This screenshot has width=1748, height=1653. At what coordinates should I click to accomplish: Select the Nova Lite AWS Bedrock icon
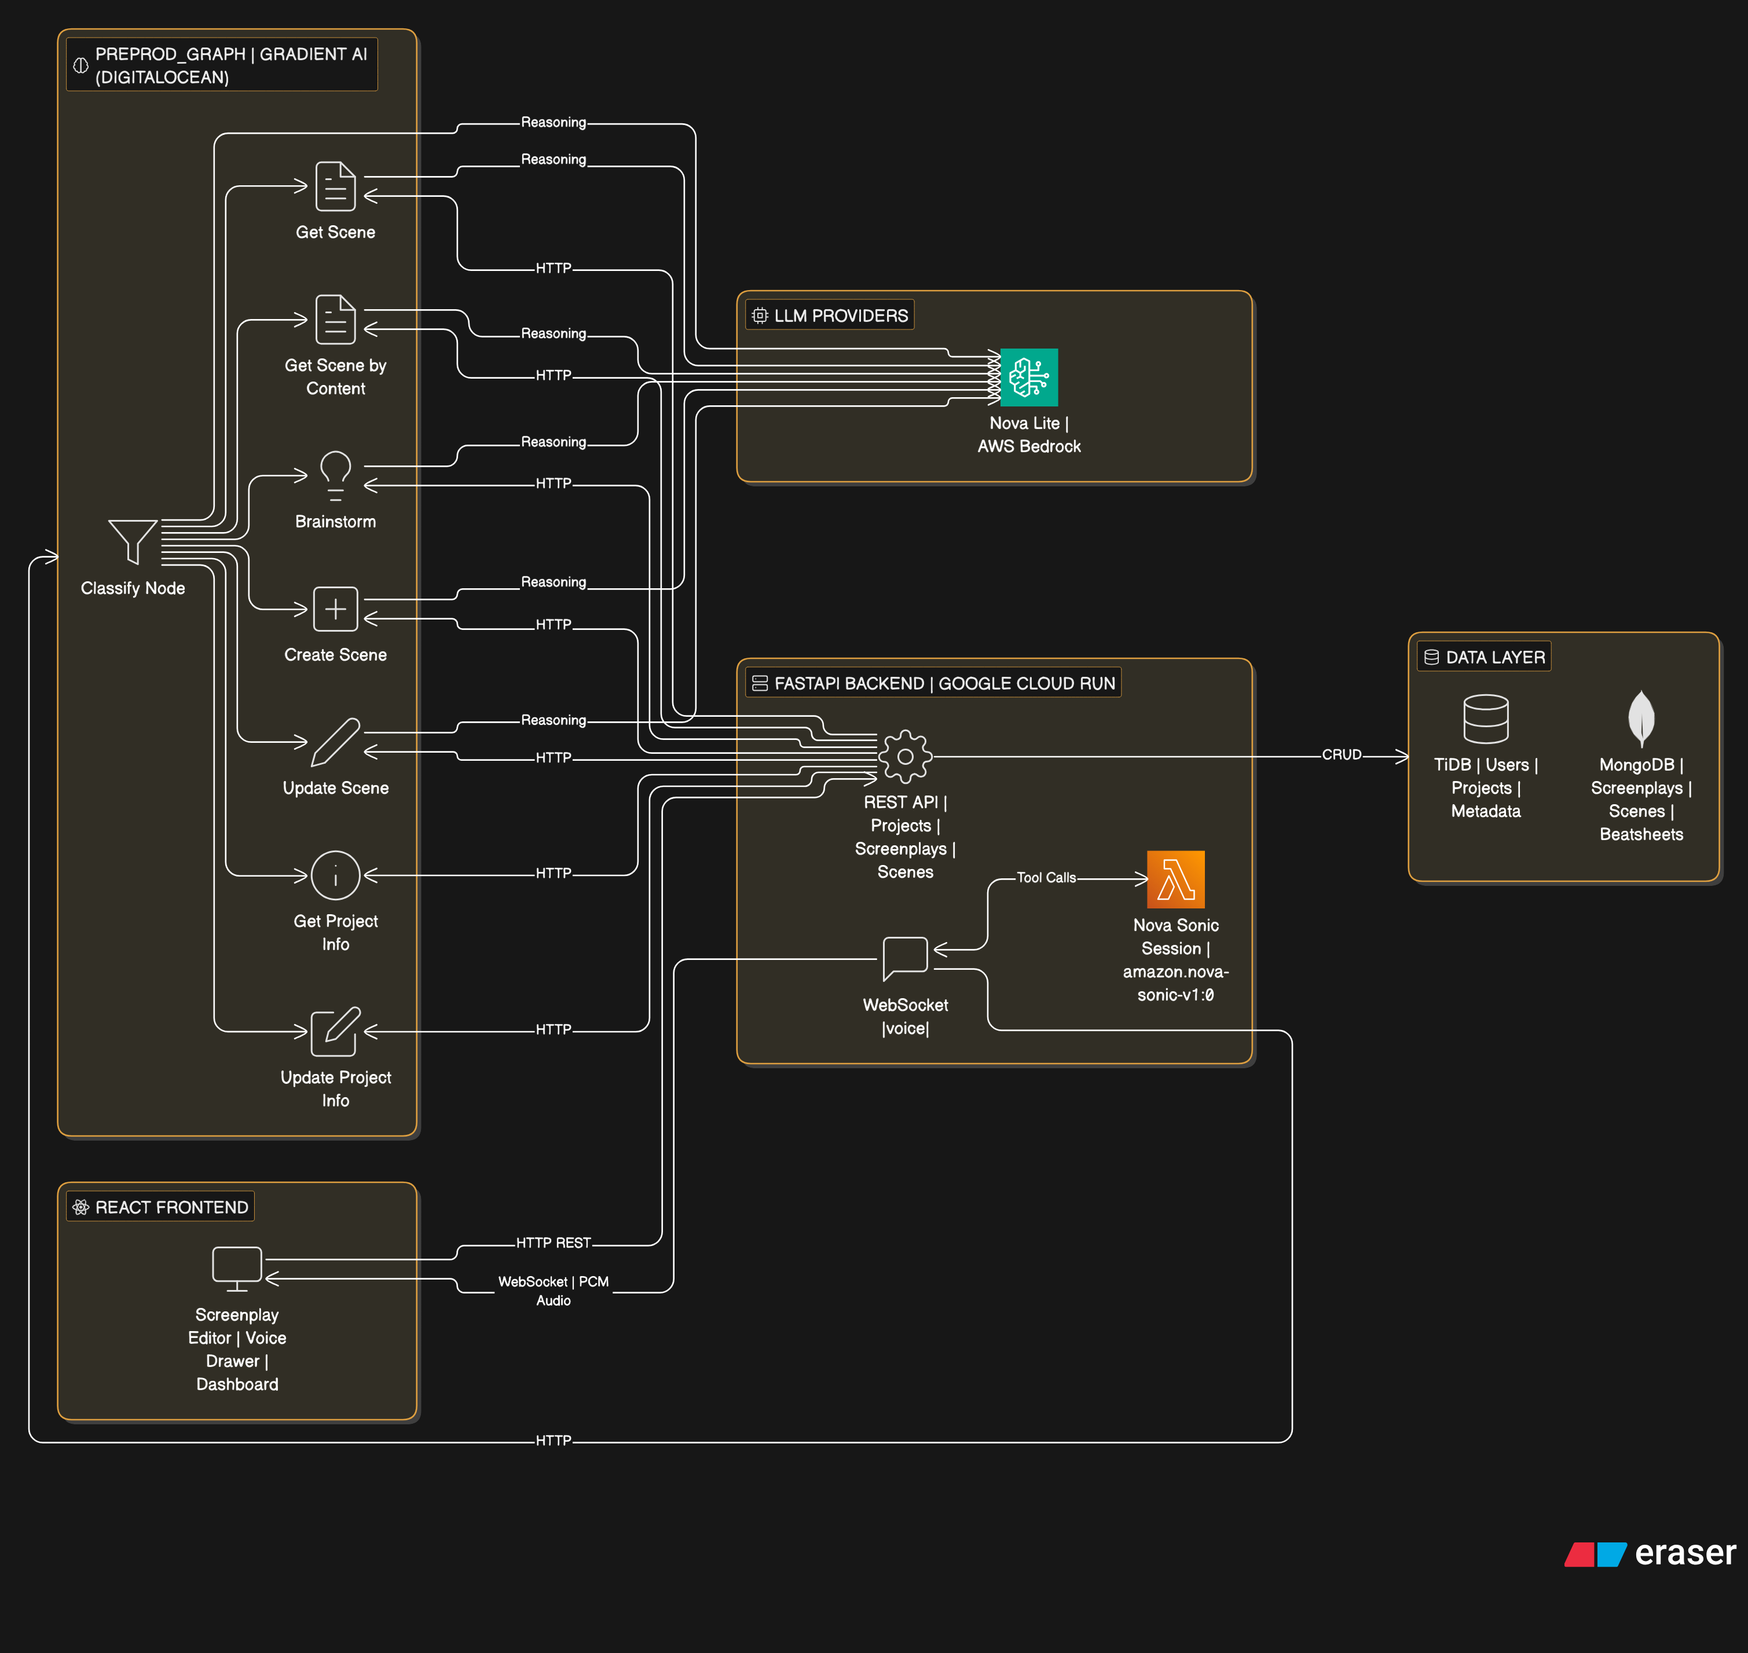1028,377
